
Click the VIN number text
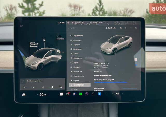(103, 76)
